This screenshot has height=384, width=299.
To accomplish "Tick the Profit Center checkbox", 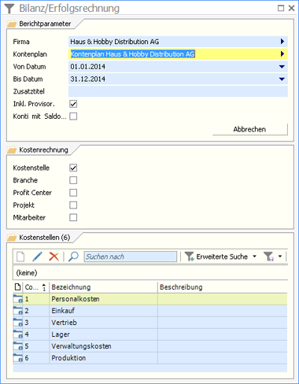I will click(x=73, y=193).
